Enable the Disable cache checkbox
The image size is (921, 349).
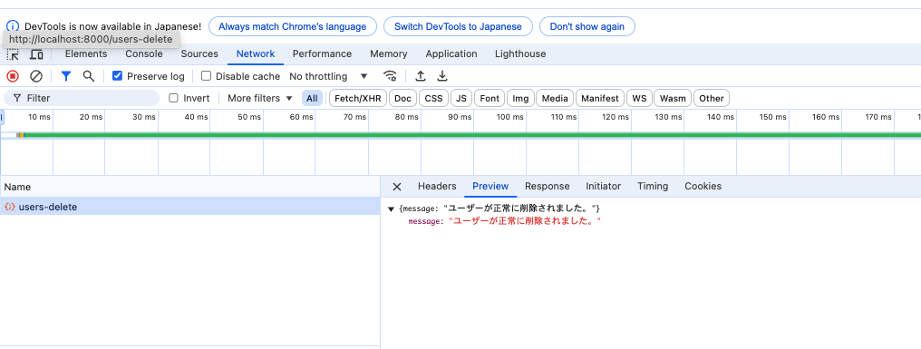pyautogui.click(x=206, y=76)
